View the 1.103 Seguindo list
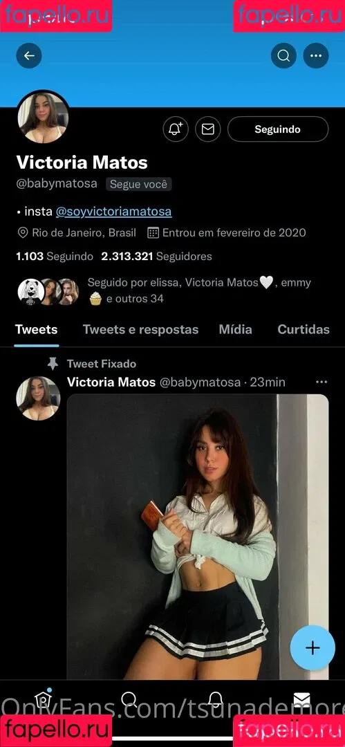The width and height of the screenshot is (345, 747). [x=55, y=257]
